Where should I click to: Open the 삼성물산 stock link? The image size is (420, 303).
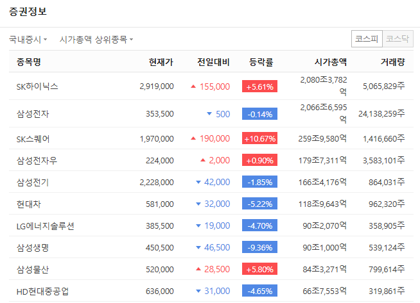(33, 270)
